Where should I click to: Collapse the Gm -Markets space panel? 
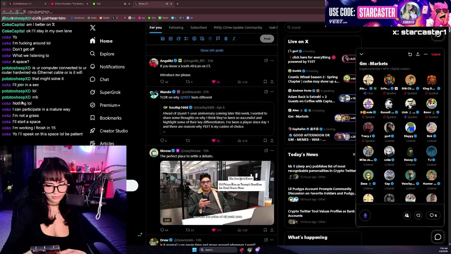tap(362, 54)
